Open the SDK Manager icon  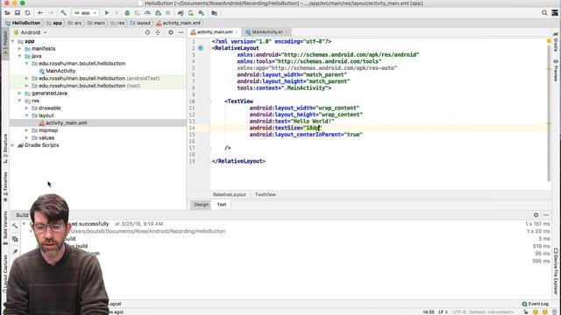tap(202, 13)
